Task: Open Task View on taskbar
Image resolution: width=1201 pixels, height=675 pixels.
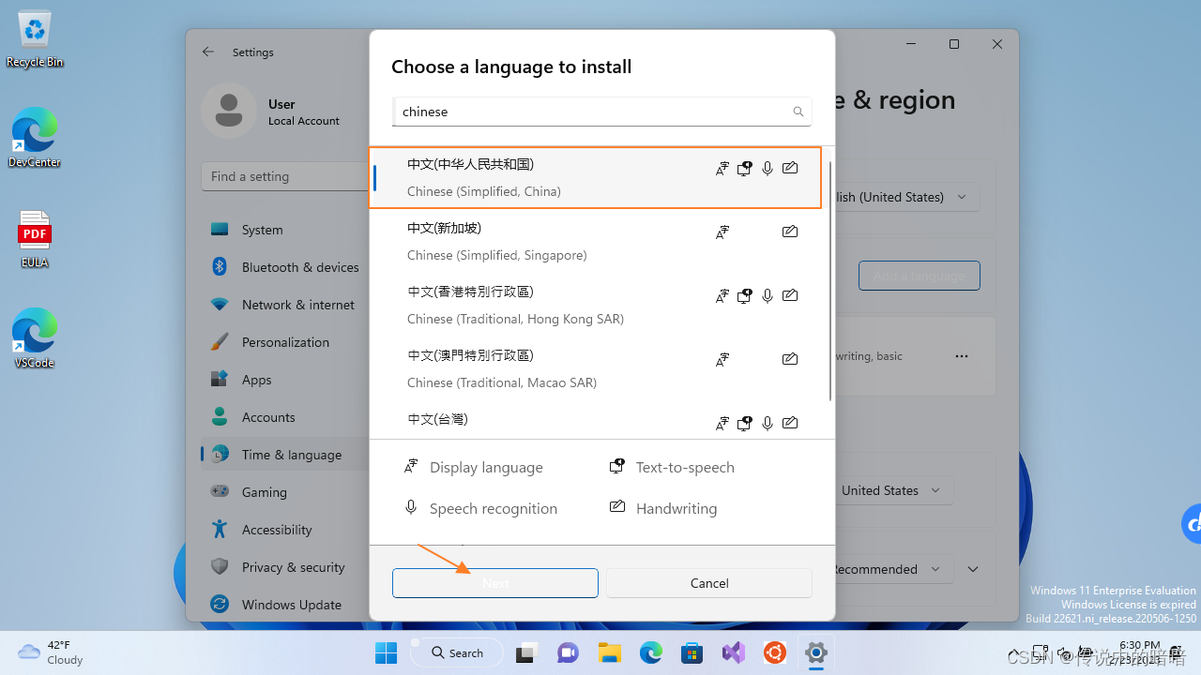Action: (x=526, y=652)
